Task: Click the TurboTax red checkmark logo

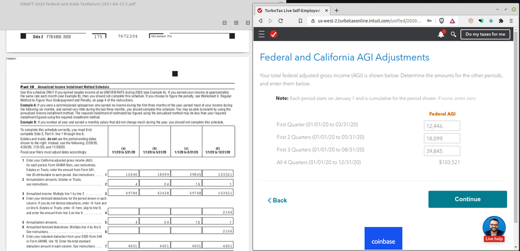Action: [x=274, y=34]
